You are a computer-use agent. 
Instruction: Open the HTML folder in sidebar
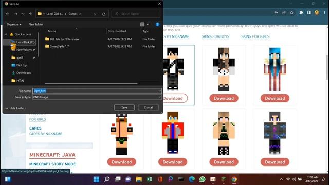coord(18,81)
